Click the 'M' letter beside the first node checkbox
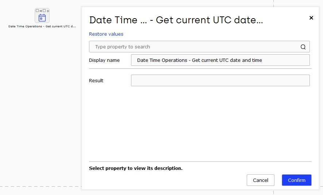 (41, 11)
